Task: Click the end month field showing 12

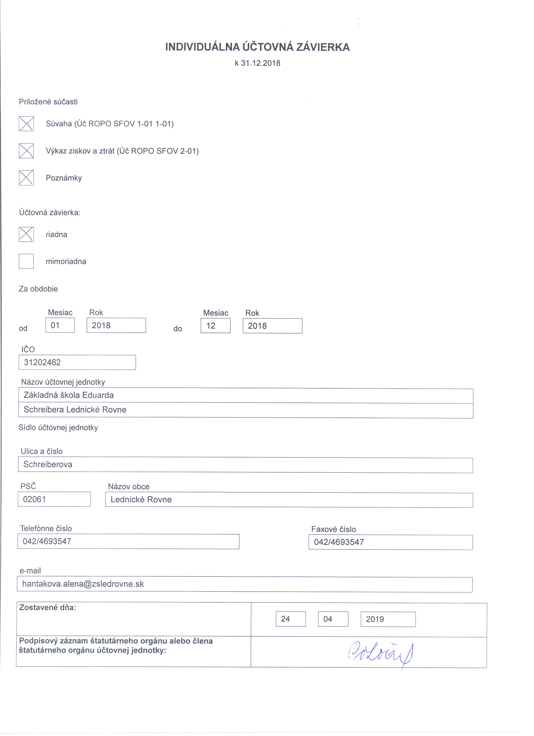Action: tap(216, 325)
